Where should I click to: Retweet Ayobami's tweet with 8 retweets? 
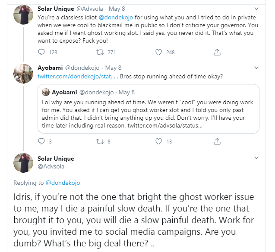pos(100,141)
